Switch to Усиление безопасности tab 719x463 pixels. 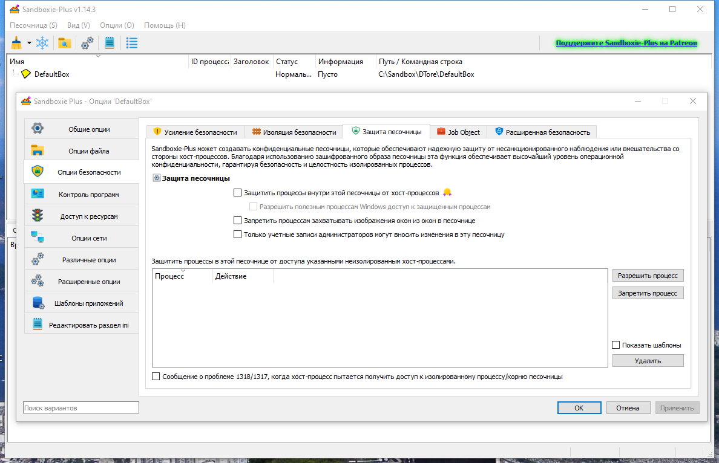(195, 132)
